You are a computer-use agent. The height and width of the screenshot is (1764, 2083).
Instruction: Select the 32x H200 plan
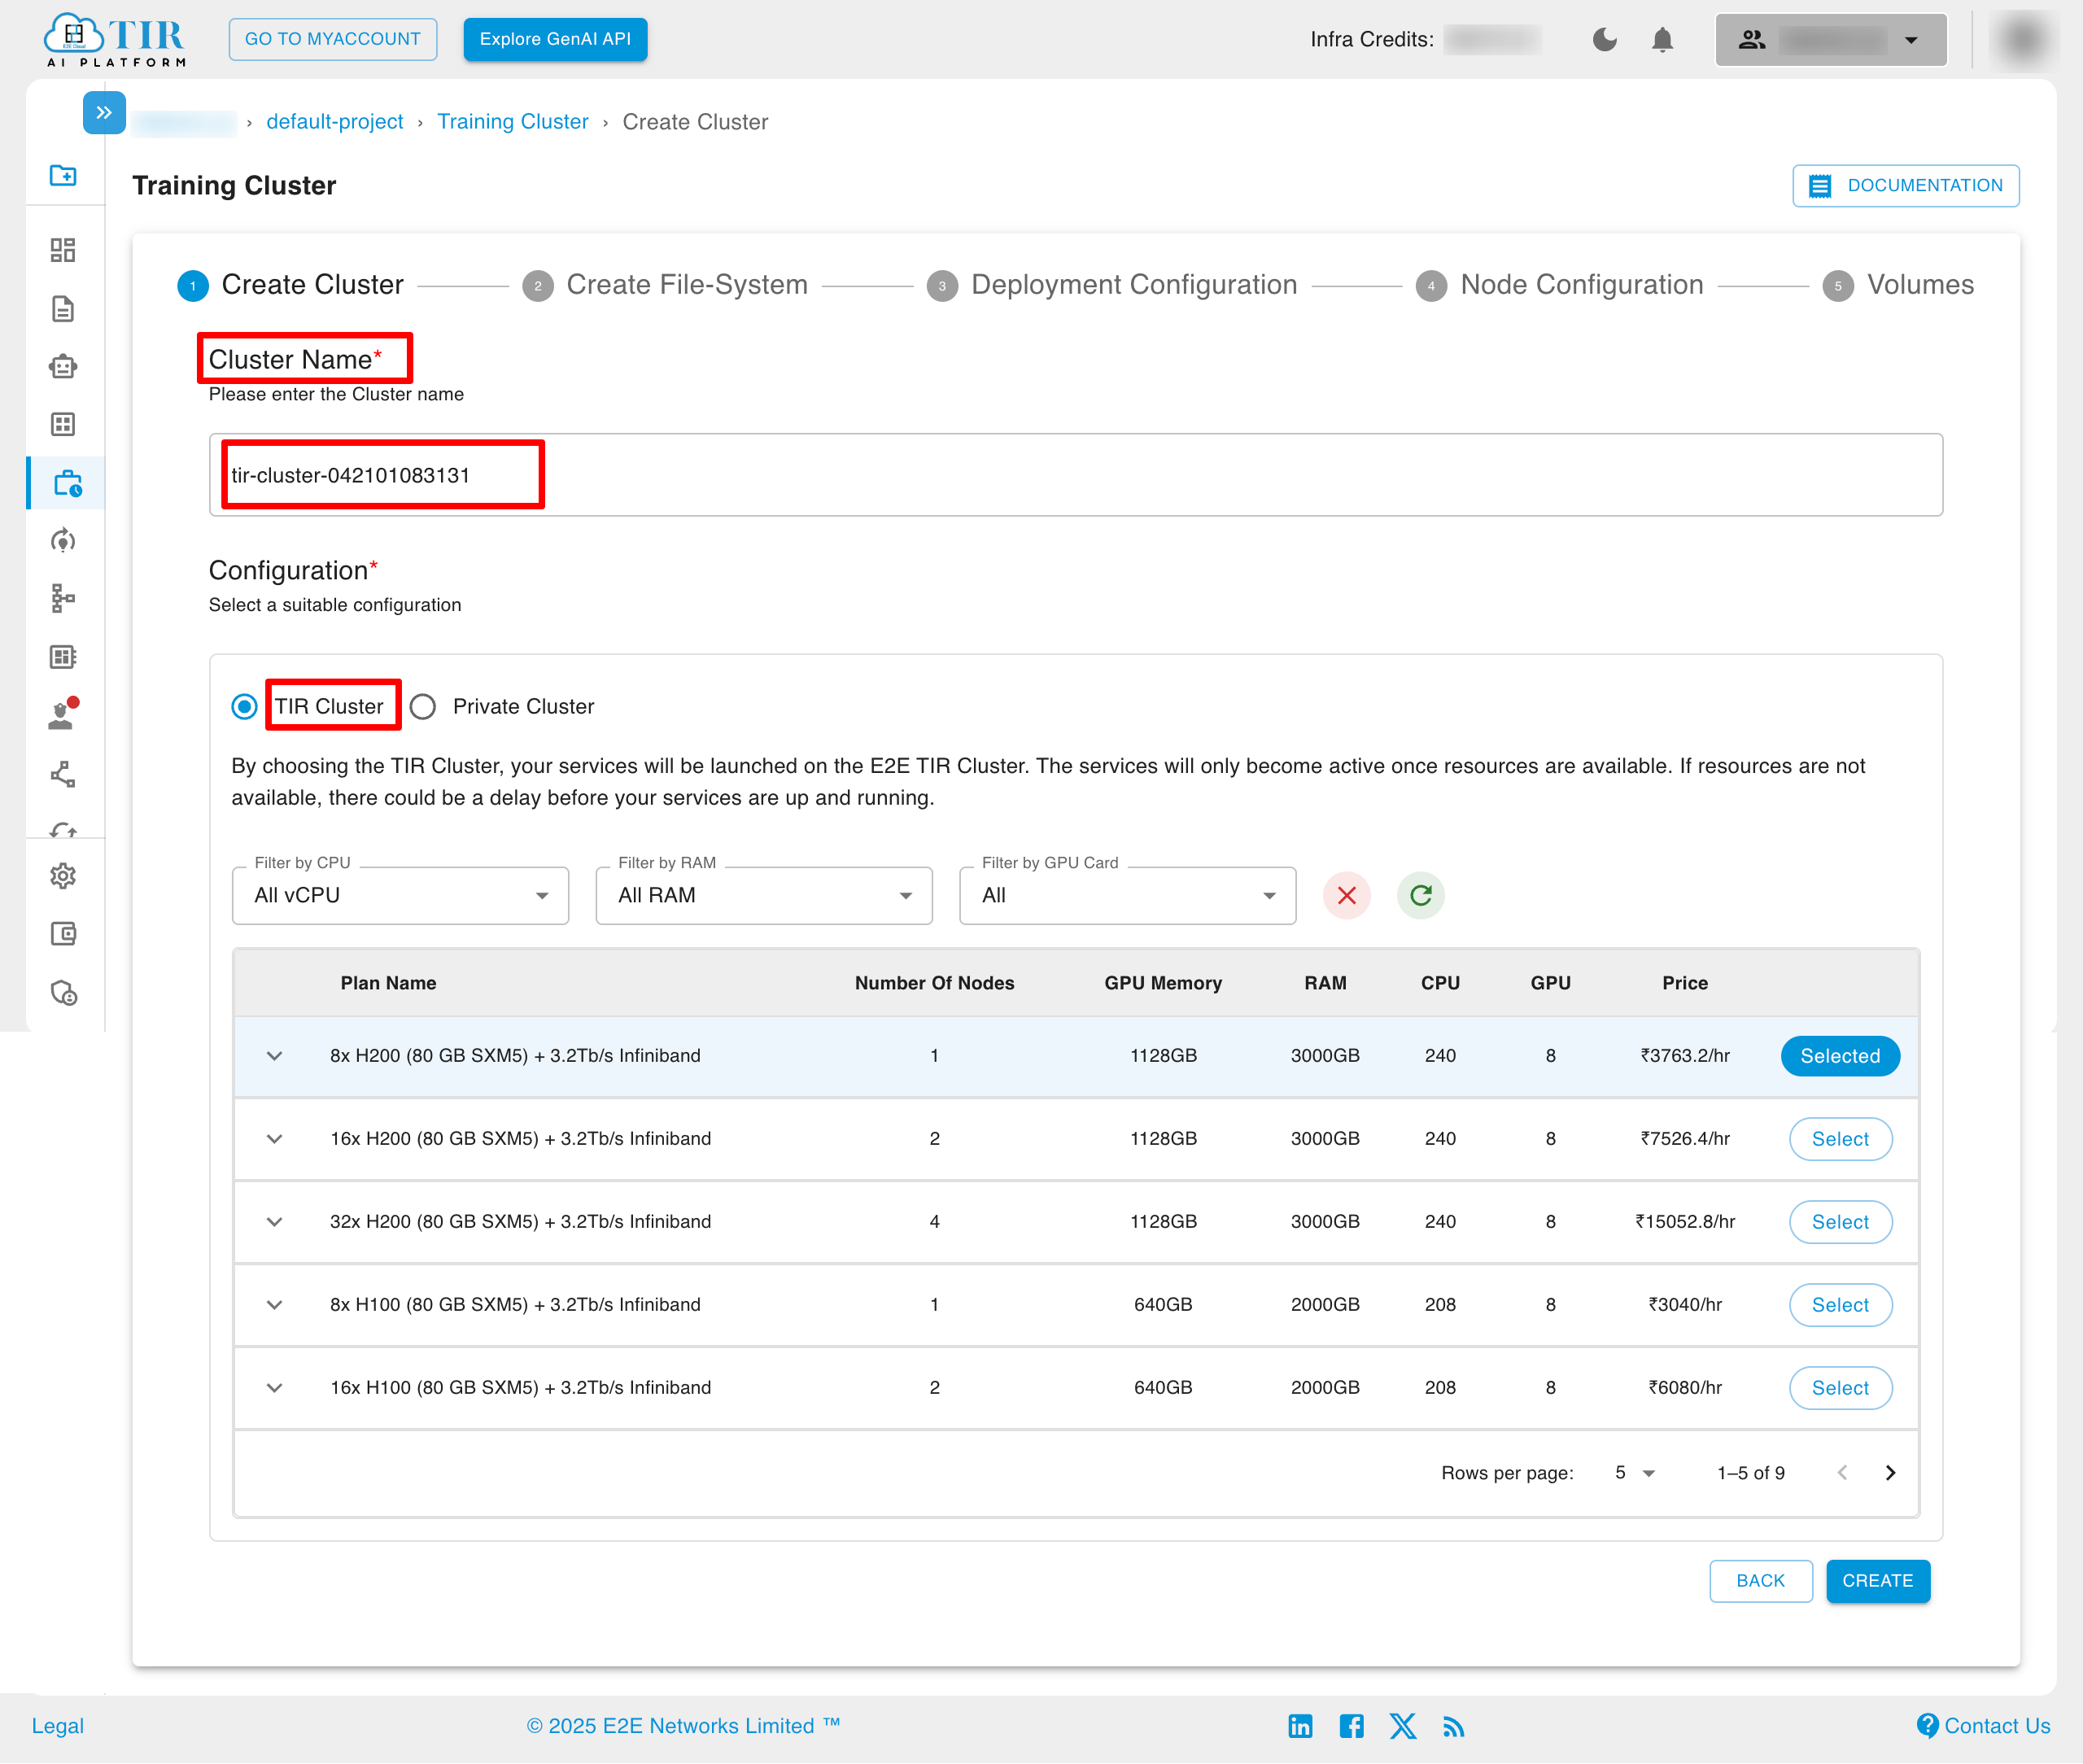[x=1840, y=1222]
